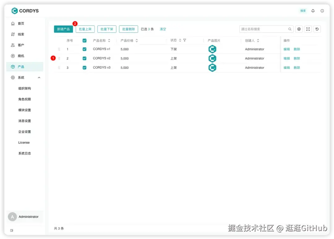334x239 pixels.
Task: Uncheck the select-all checkbox in table header
Action: pyautogui.click(x=84, y=40)
